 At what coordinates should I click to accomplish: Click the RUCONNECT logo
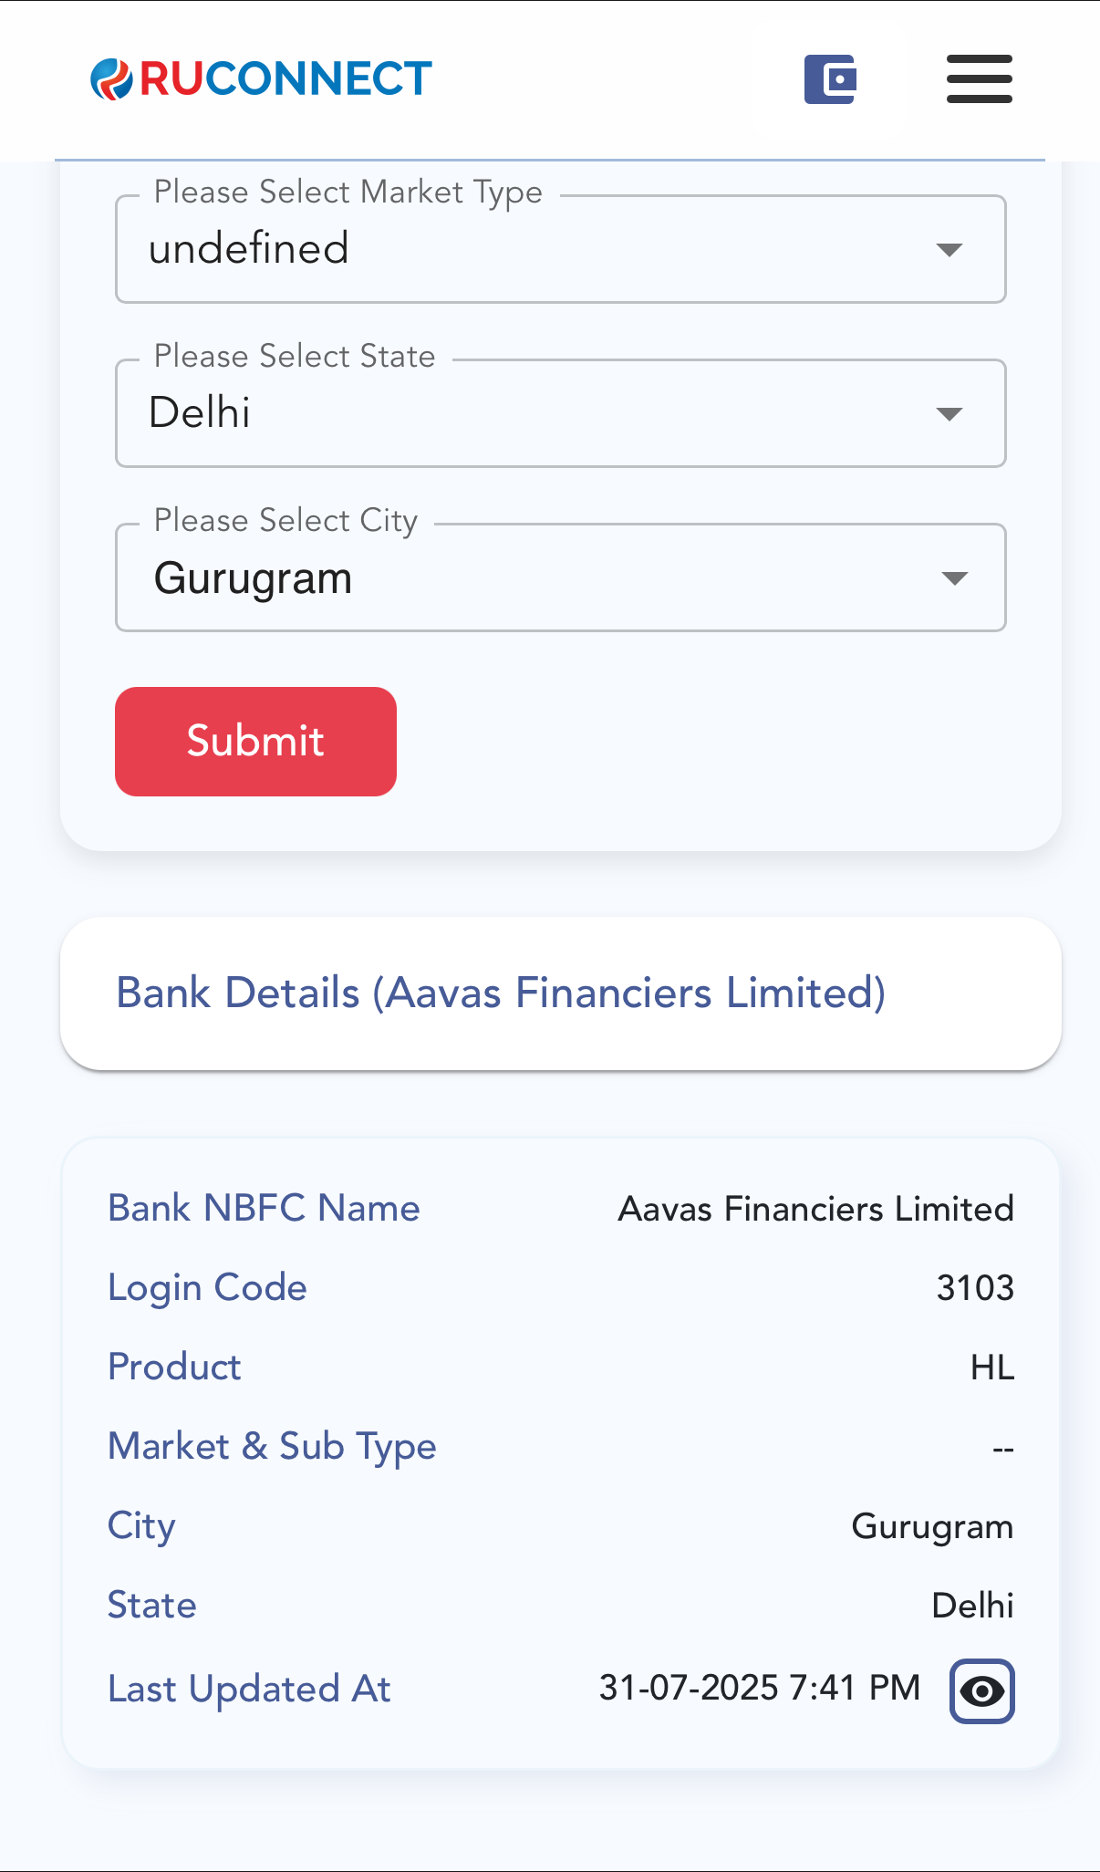(261, 78)
